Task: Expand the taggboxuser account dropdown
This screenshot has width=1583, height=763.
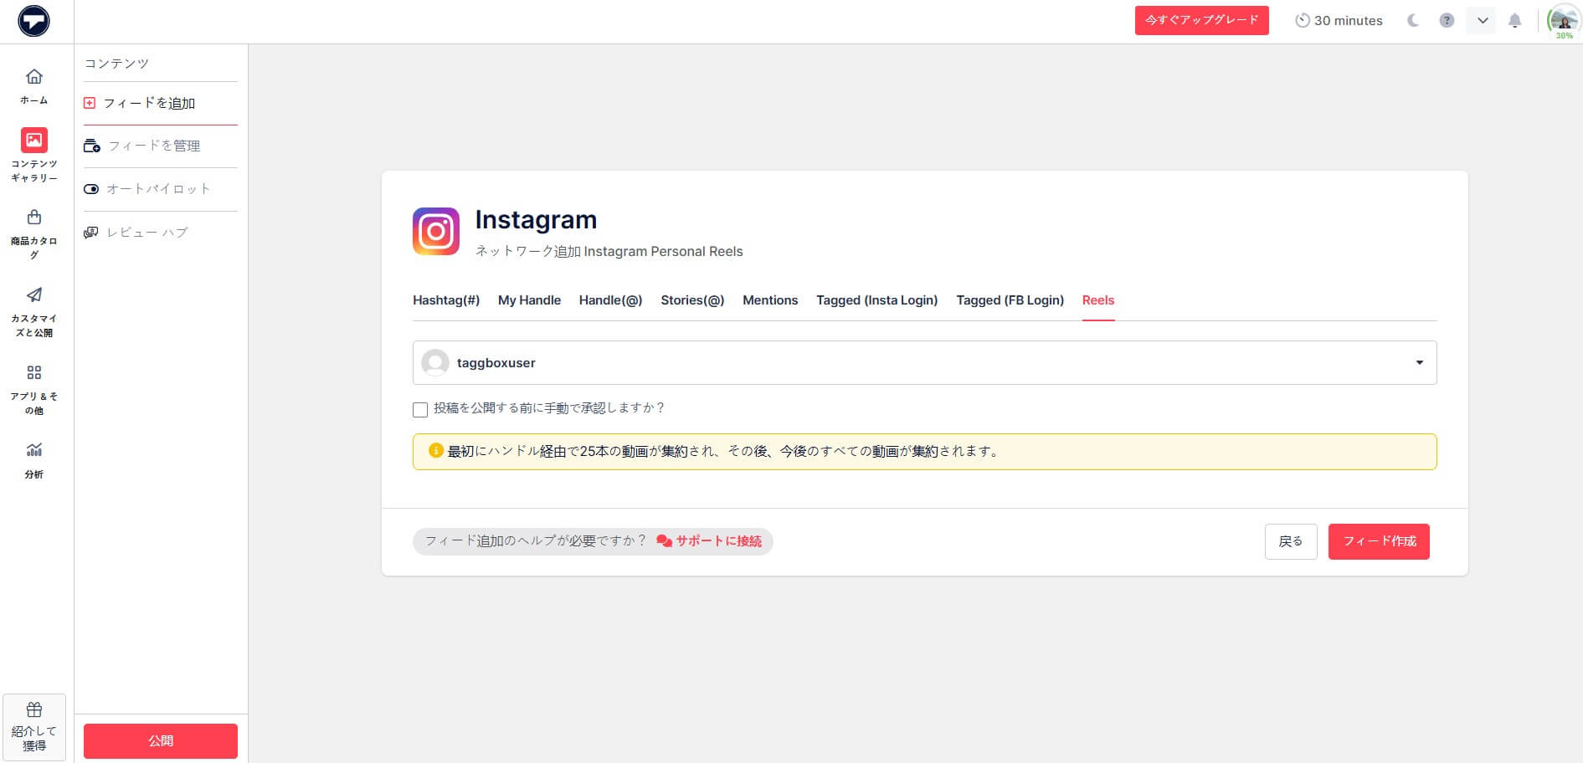Action: coord(1420,363)
